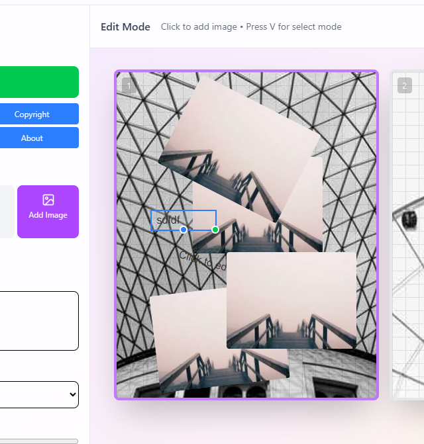Click the Add Image picture icon

point(48,200)
